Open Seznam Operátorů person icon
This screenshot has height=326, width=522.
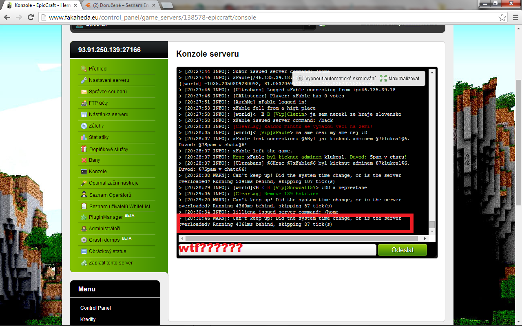(x=84, y=195)
